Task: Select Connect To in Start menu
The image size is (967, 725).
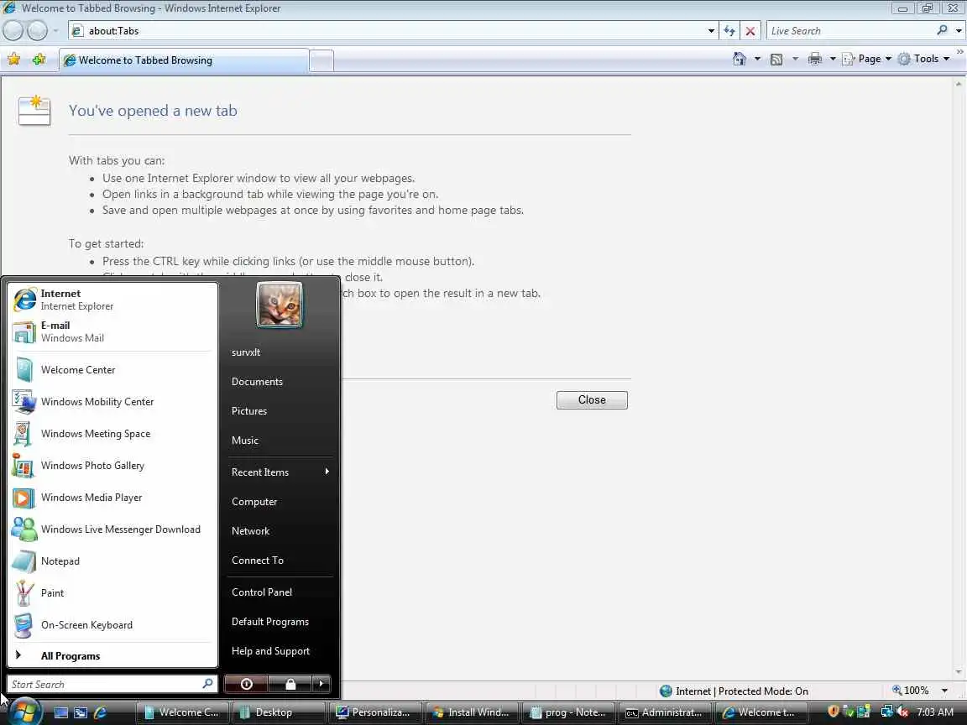Action: (280, 561)
